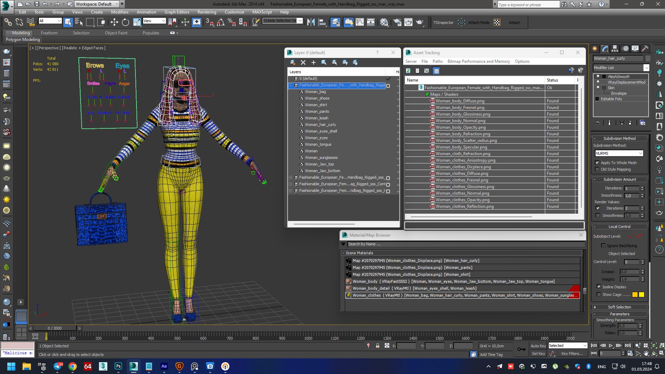Open the Selected key mode dropdown
The height and width of the screenshot is (374, 665).
point(567,346)
